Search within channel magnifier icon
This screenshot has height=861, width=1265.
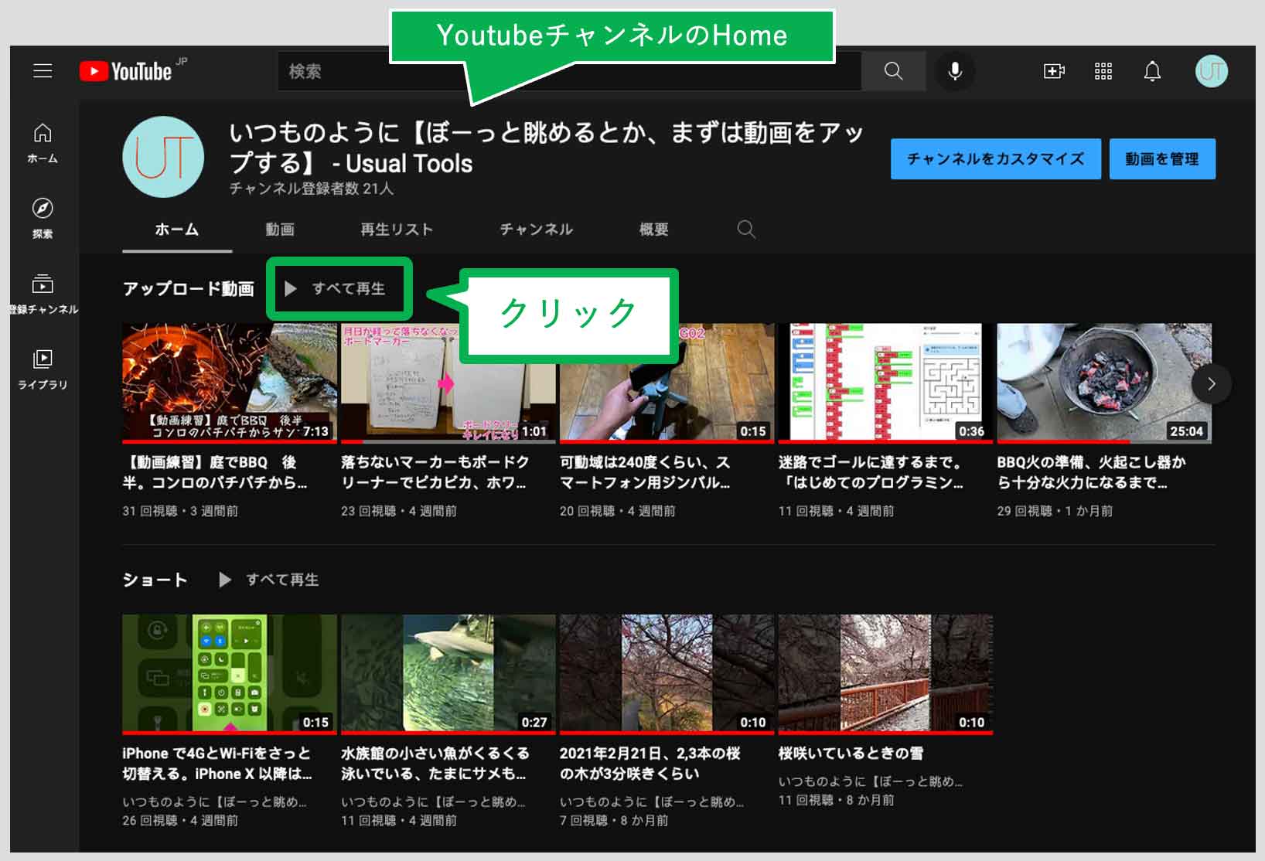coord(746,230)
